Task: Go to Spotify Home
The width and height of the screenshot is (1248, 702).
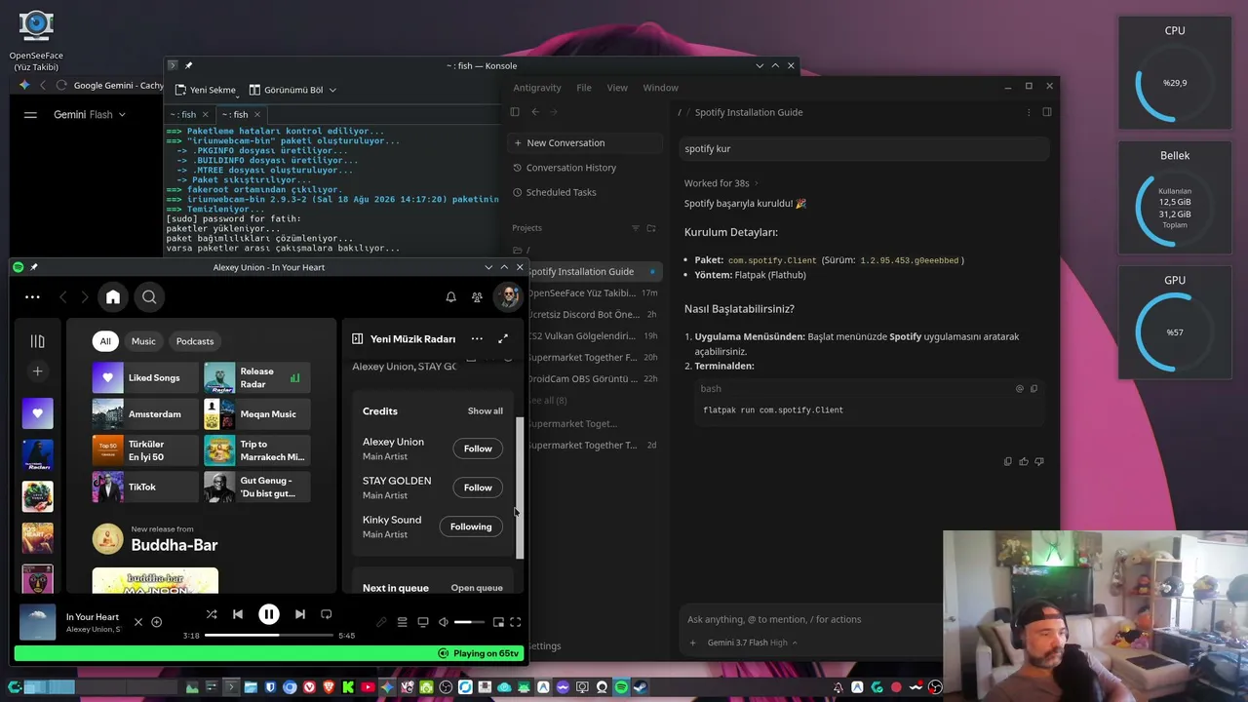Action: point(113,297)
